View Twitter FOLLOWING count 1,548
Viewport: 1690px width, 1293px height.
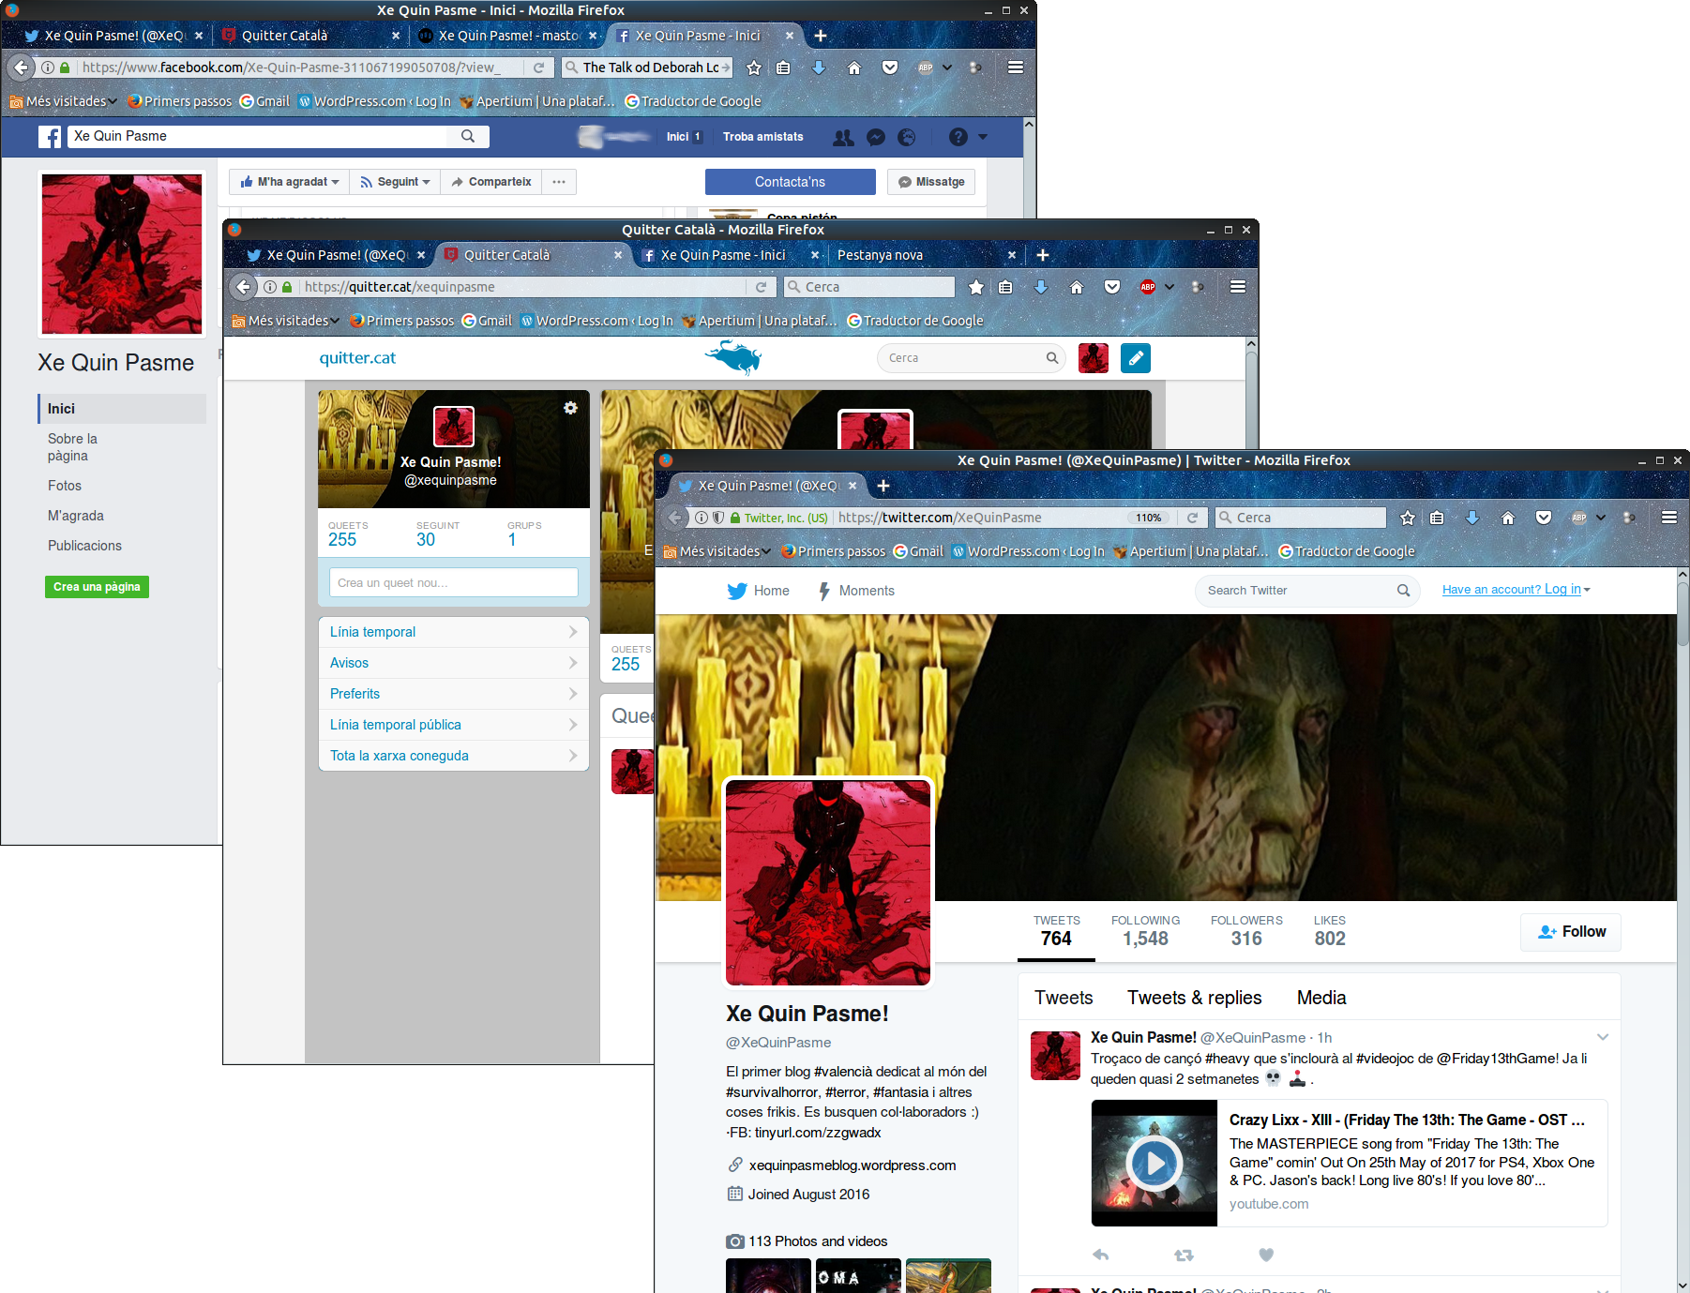tap(1145, 931)
